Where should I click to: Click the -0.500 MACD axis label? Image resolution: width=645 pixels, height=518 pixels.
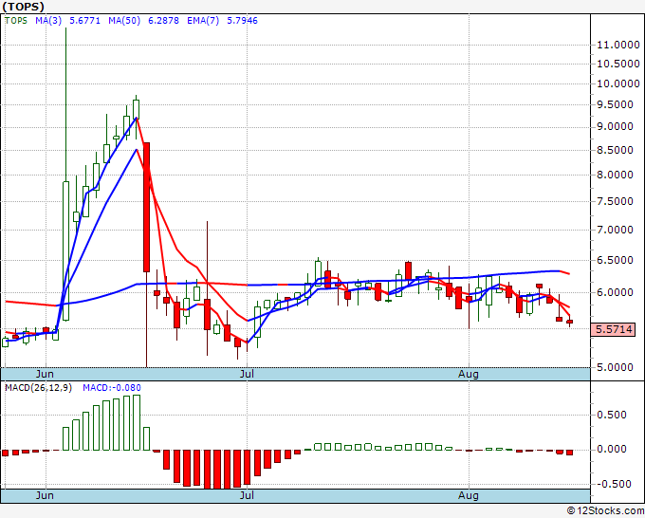coord(613,482)
